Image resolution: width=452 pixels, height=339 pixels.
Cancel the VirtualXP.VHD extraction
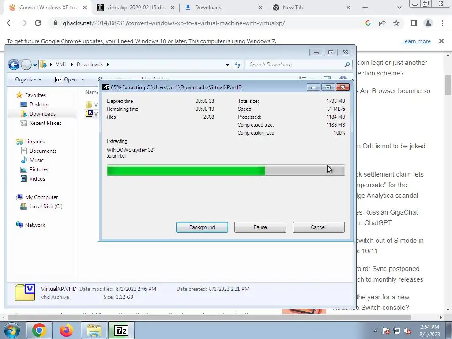(318, 227)
